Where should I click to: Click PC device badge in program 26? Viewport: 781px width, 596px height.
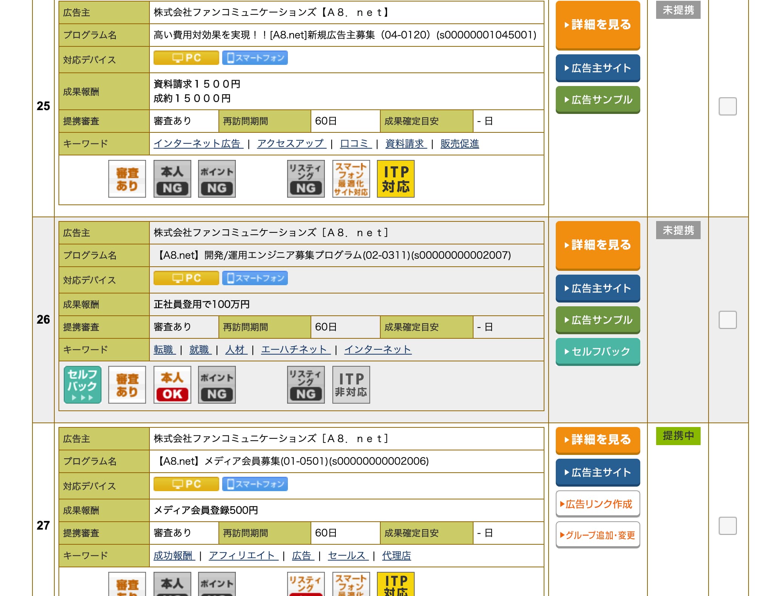coord(186,278)
